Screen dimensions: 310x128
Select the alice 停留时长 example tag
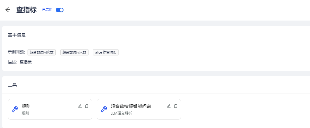tap(106, 52)
